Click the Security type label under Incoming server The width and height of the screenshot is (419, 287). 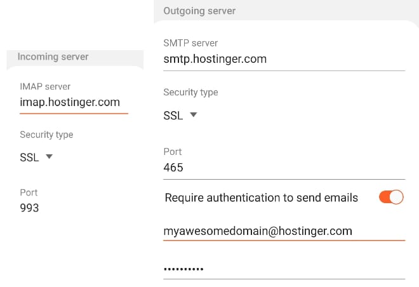click(x=46, y=135)
